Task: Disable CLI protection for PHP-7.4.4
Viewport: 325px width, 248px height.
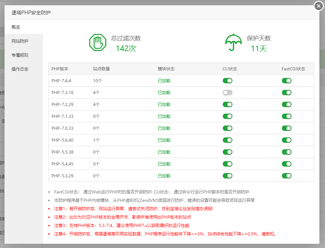Action: [x=227, y=81]
